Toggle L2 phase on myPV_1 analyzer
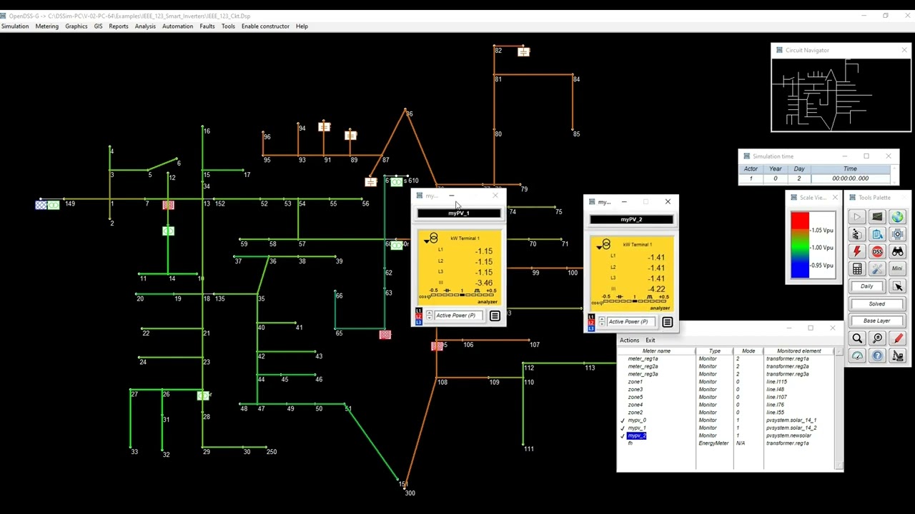915x514 pixels. click(x=419, y=316)
